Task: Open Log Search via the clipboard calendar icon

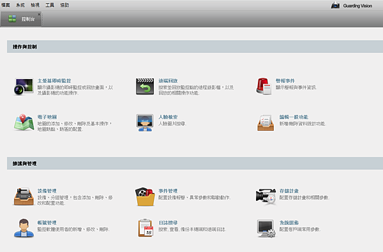Action: 146,228
